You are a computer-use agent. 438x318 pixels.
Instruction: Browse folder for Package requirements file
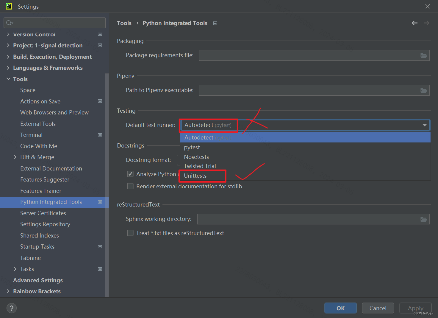pos(424,55)
